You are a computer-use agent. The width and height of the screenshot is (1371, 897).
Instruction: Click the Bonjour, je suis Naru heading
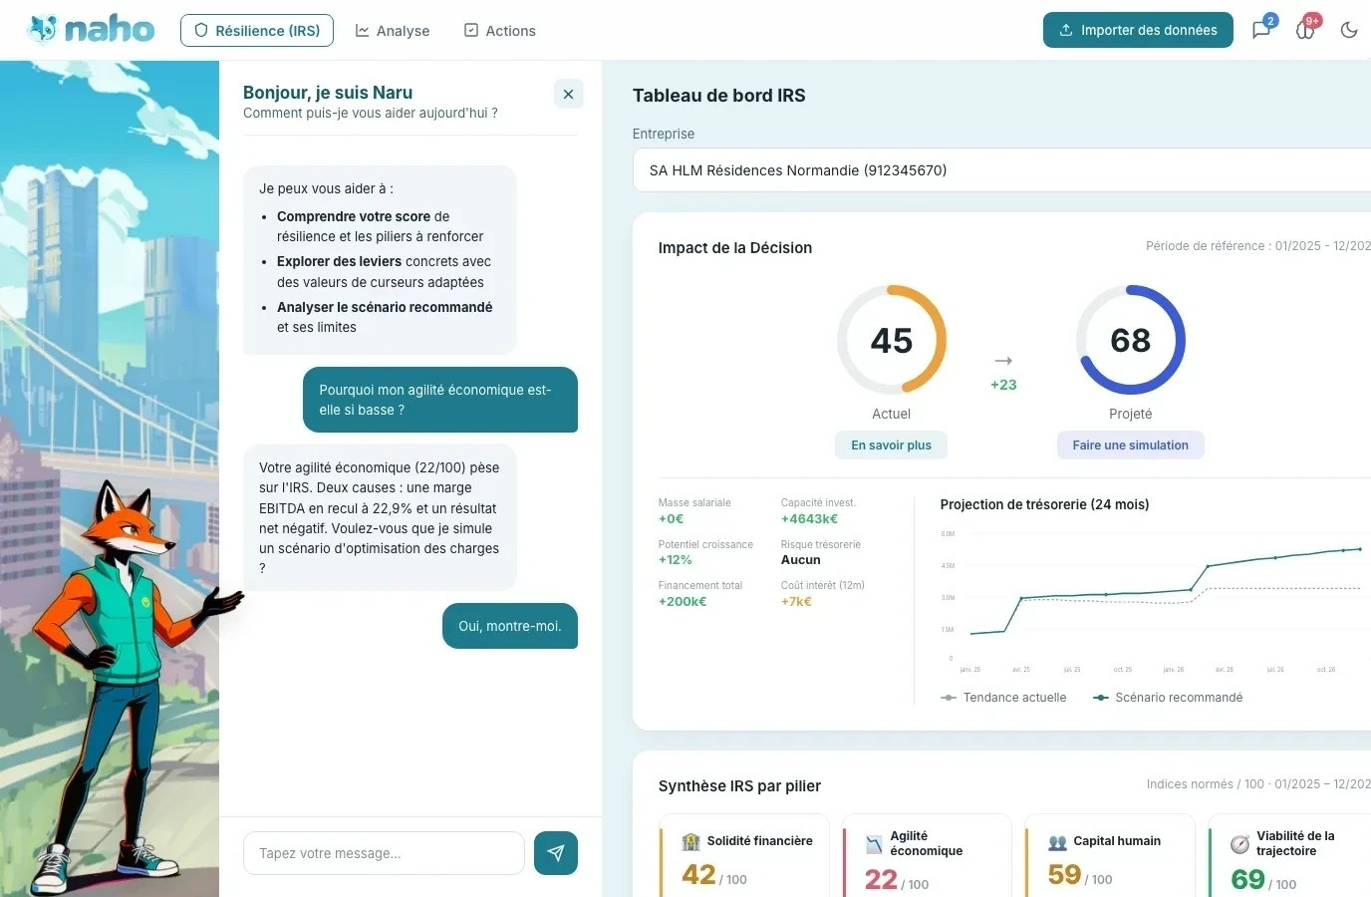click(x=328, y=93)
